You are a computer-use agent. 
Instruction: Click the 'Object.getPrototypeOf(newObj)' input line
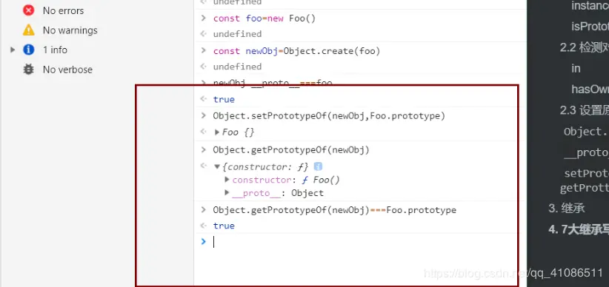pyautogui.click(x=291, y=149)
